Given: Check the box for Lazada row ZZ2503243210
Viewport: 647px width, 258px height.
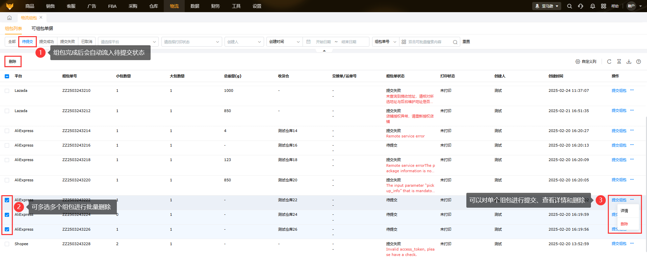Looking at the screenshot, I should tap(7, 91).
